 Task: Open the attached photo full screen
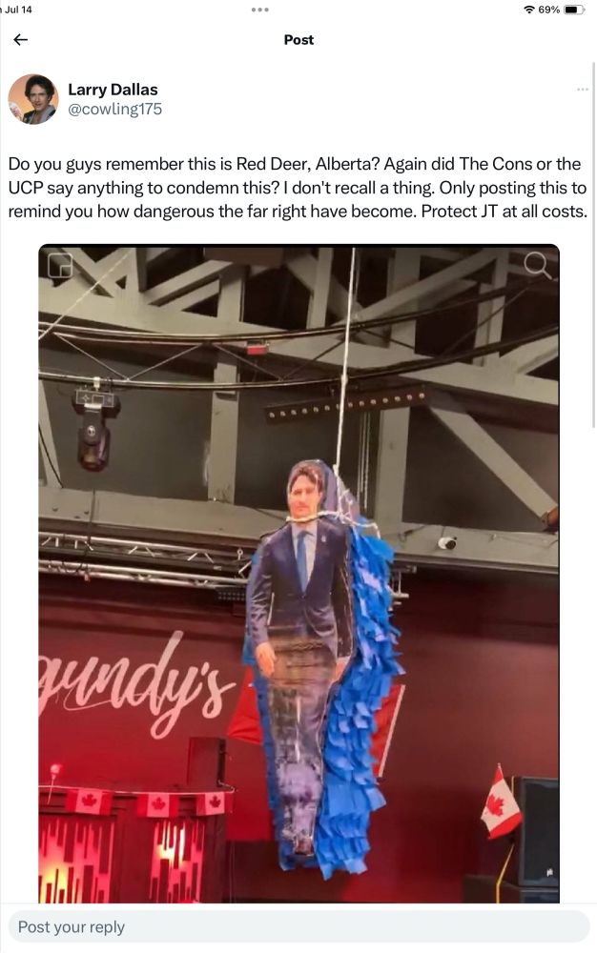(298, 573)
